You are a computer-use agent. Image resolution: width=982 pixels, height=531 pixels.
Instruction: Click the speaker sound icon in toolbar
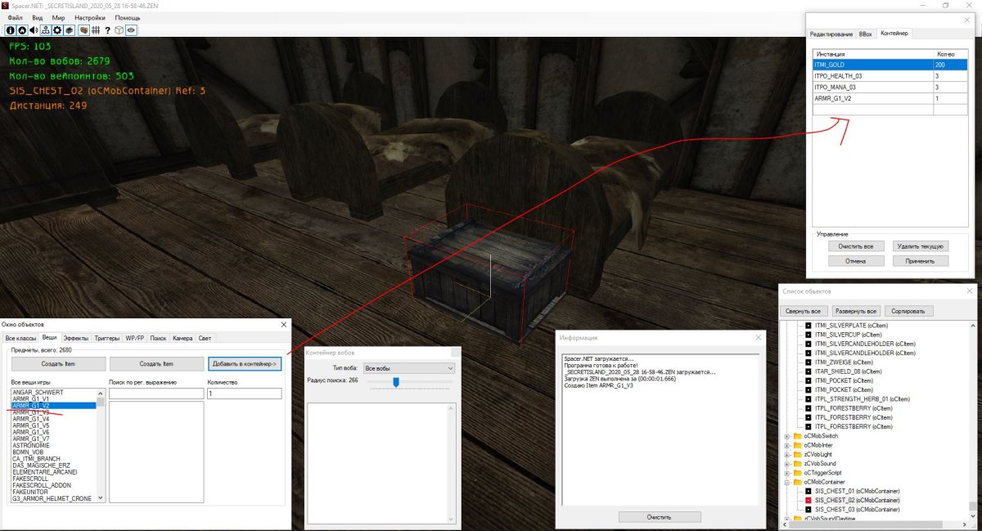[x=34, y=29]
